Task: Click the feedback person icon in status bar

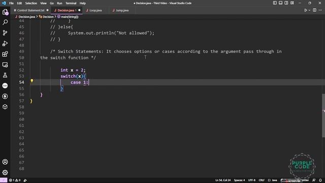Action: coord(314,180)
